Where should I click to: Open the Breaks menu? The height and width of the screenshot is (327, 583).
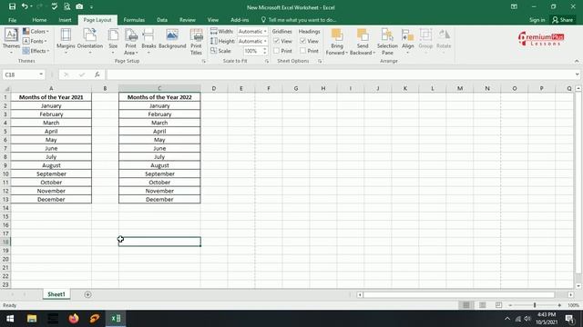[x=148, y=42]
